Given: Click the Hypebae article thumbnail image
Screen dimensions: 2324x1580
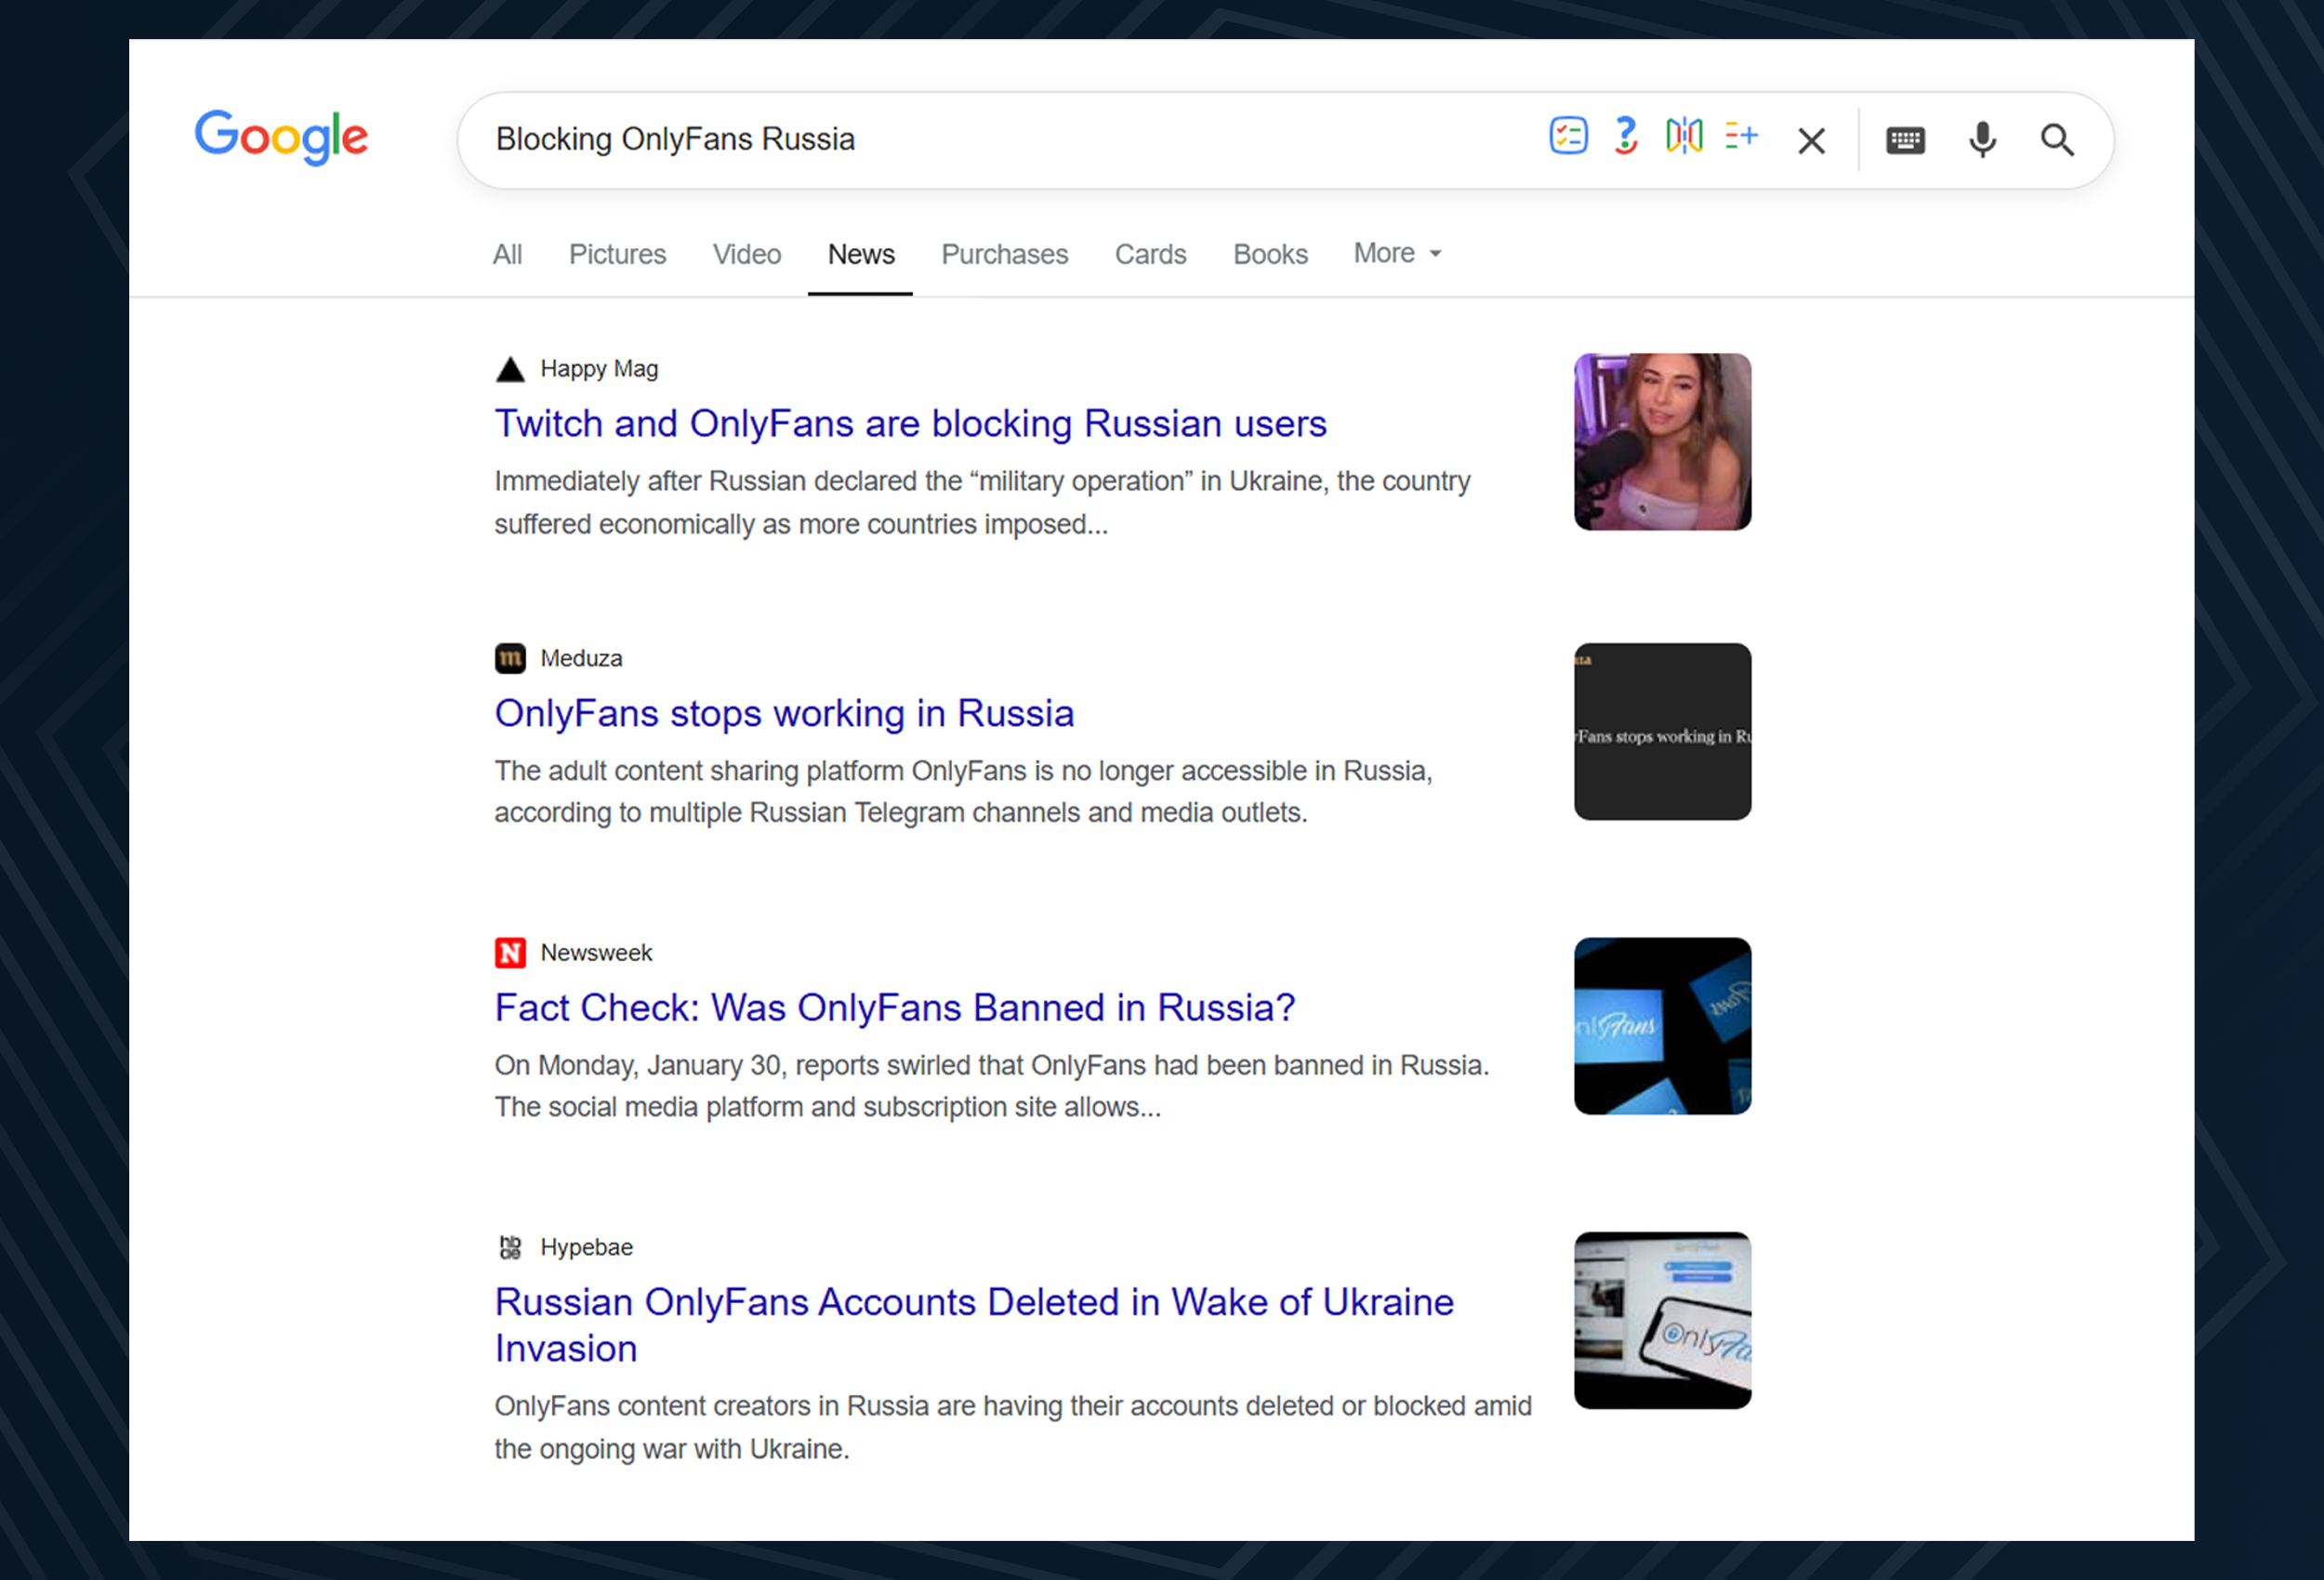Looking at the screenshot, I should pos(1662,1320).
